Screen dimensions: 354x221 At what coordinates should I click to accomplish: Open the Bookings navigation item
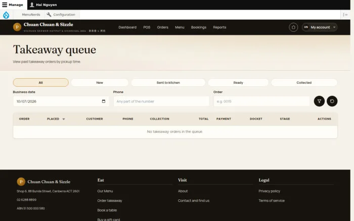click(199, 27)
